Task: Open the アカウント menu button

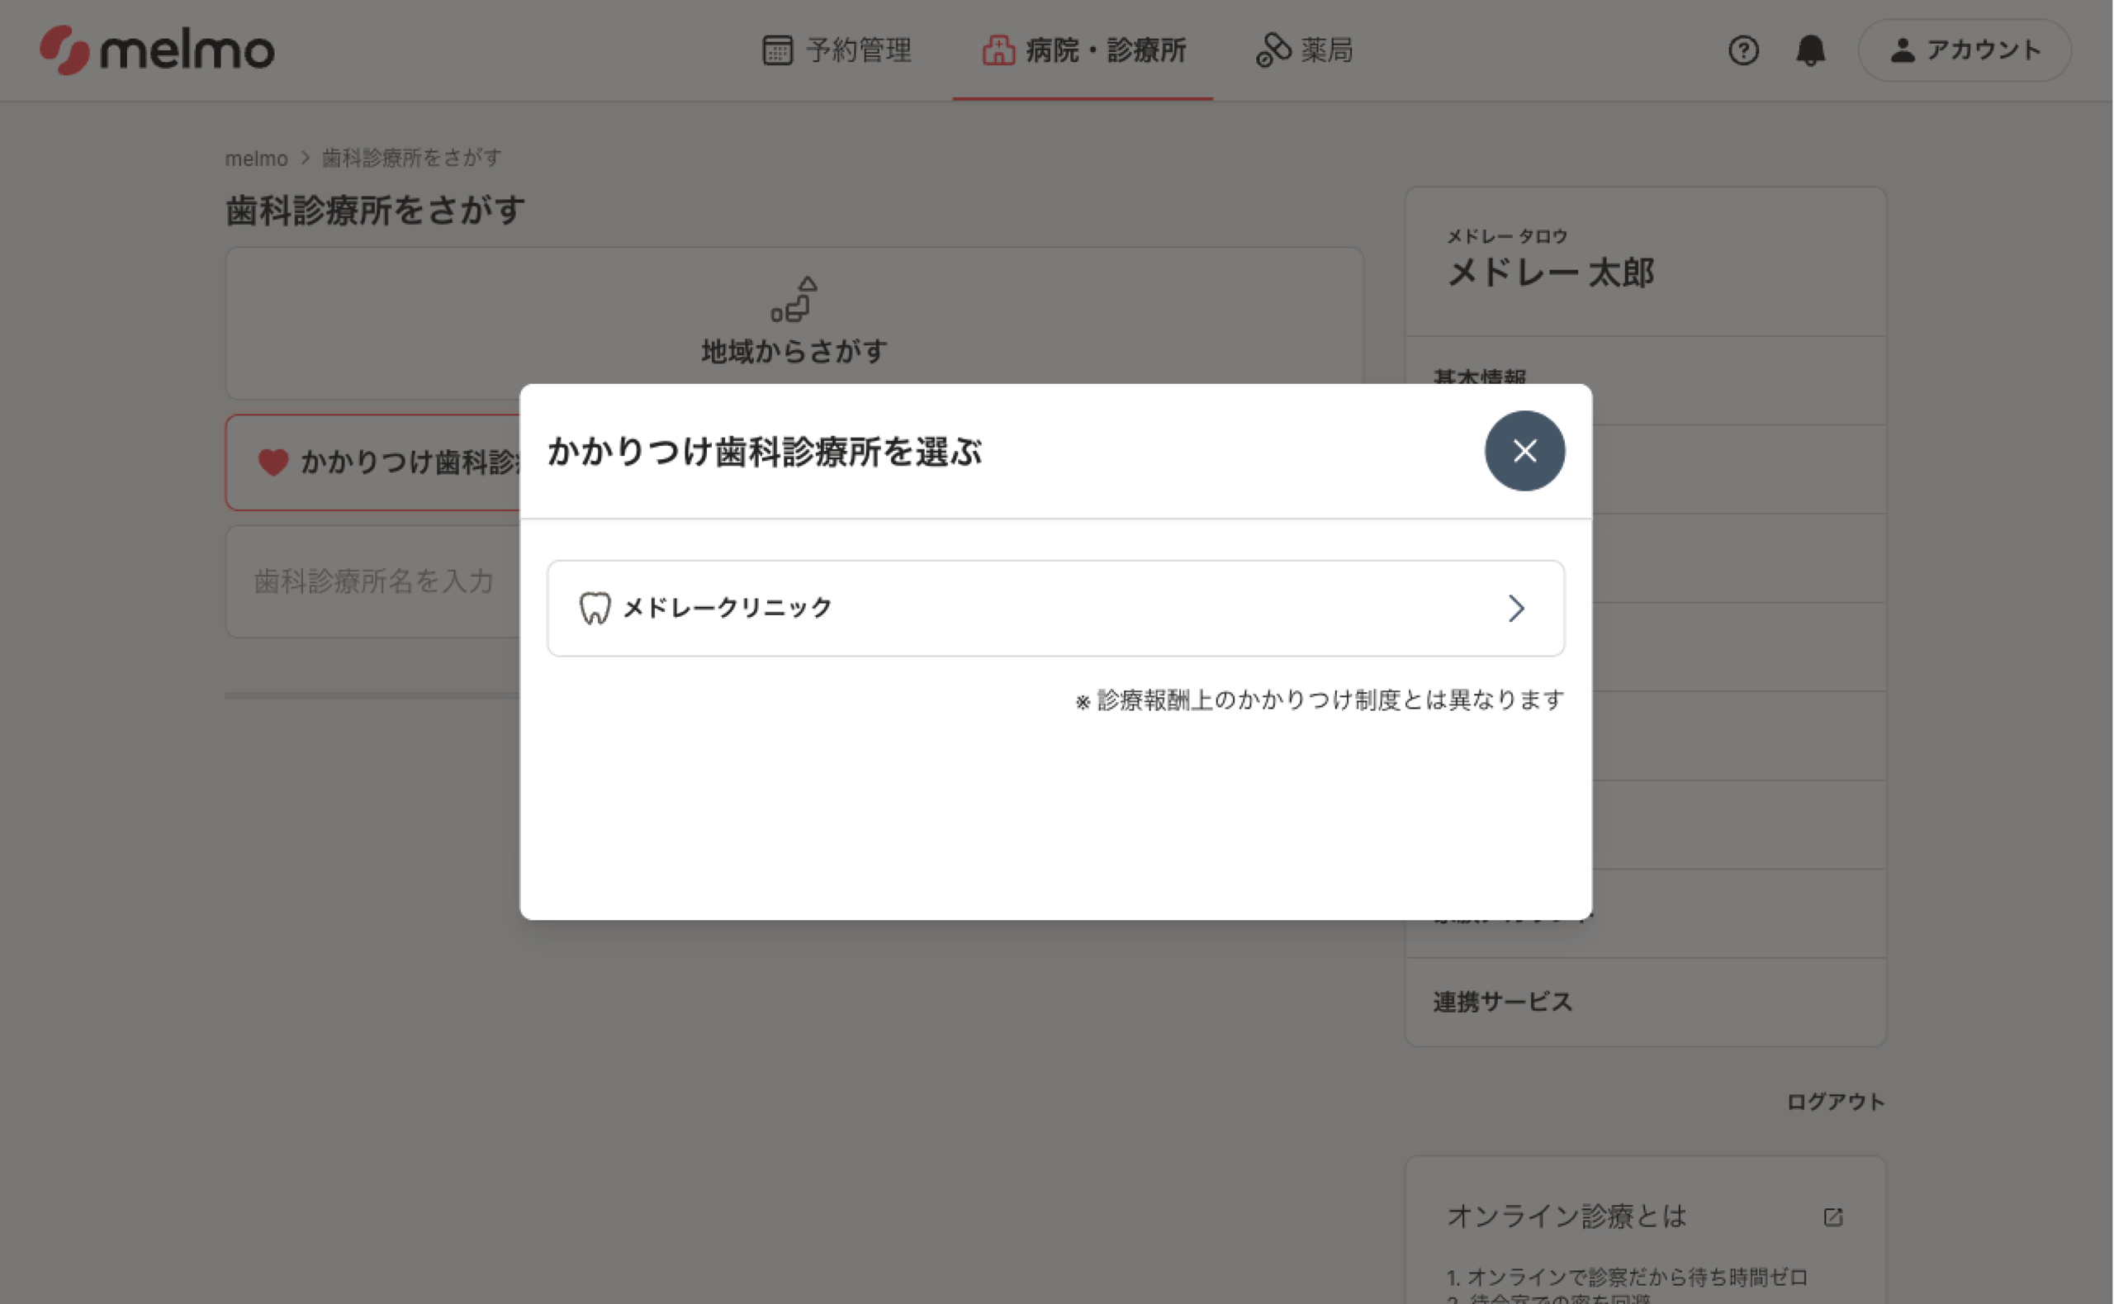Action: [1964, 50]
